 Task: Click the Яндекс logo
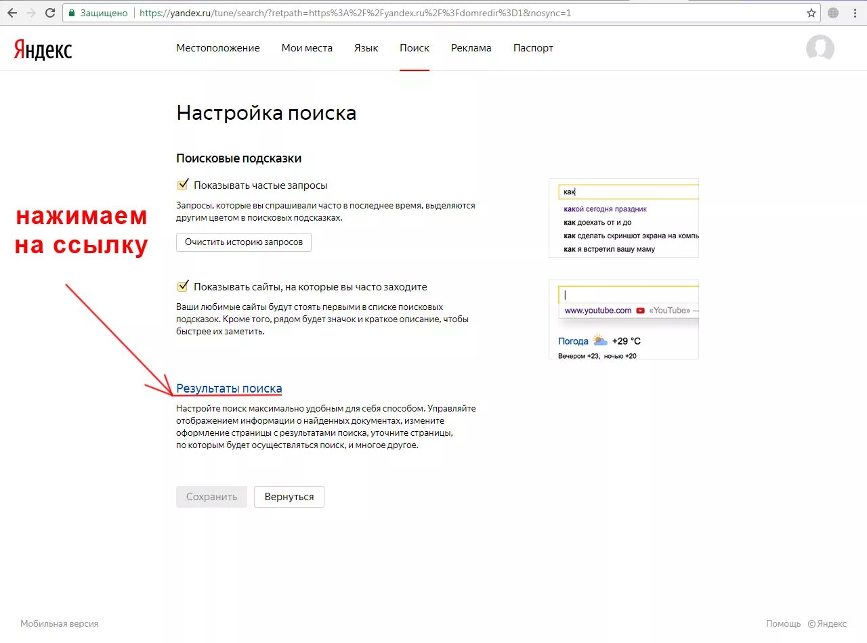[x=43, y=49]
